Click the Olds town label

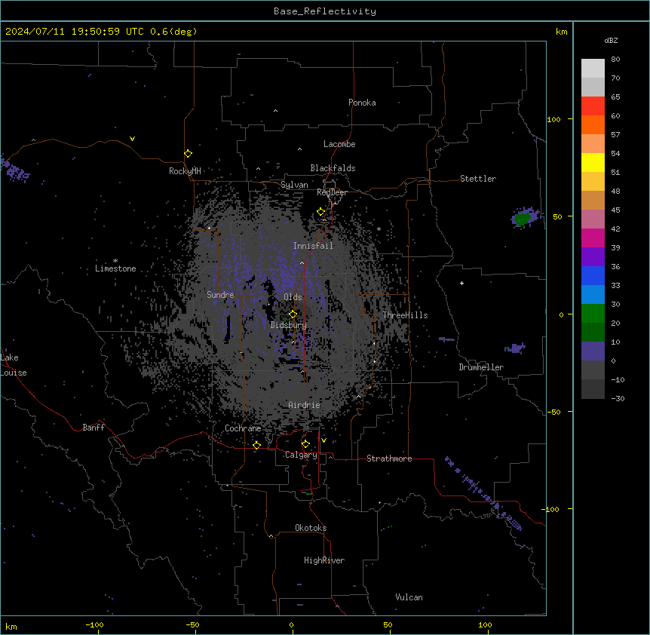(293, 297)
